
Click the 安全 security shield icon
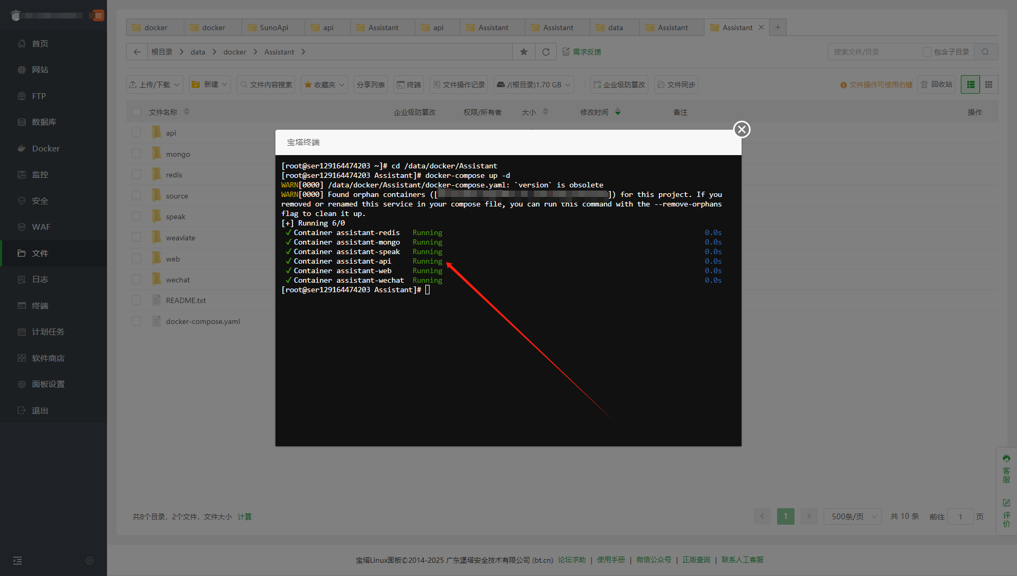point(22,201)
